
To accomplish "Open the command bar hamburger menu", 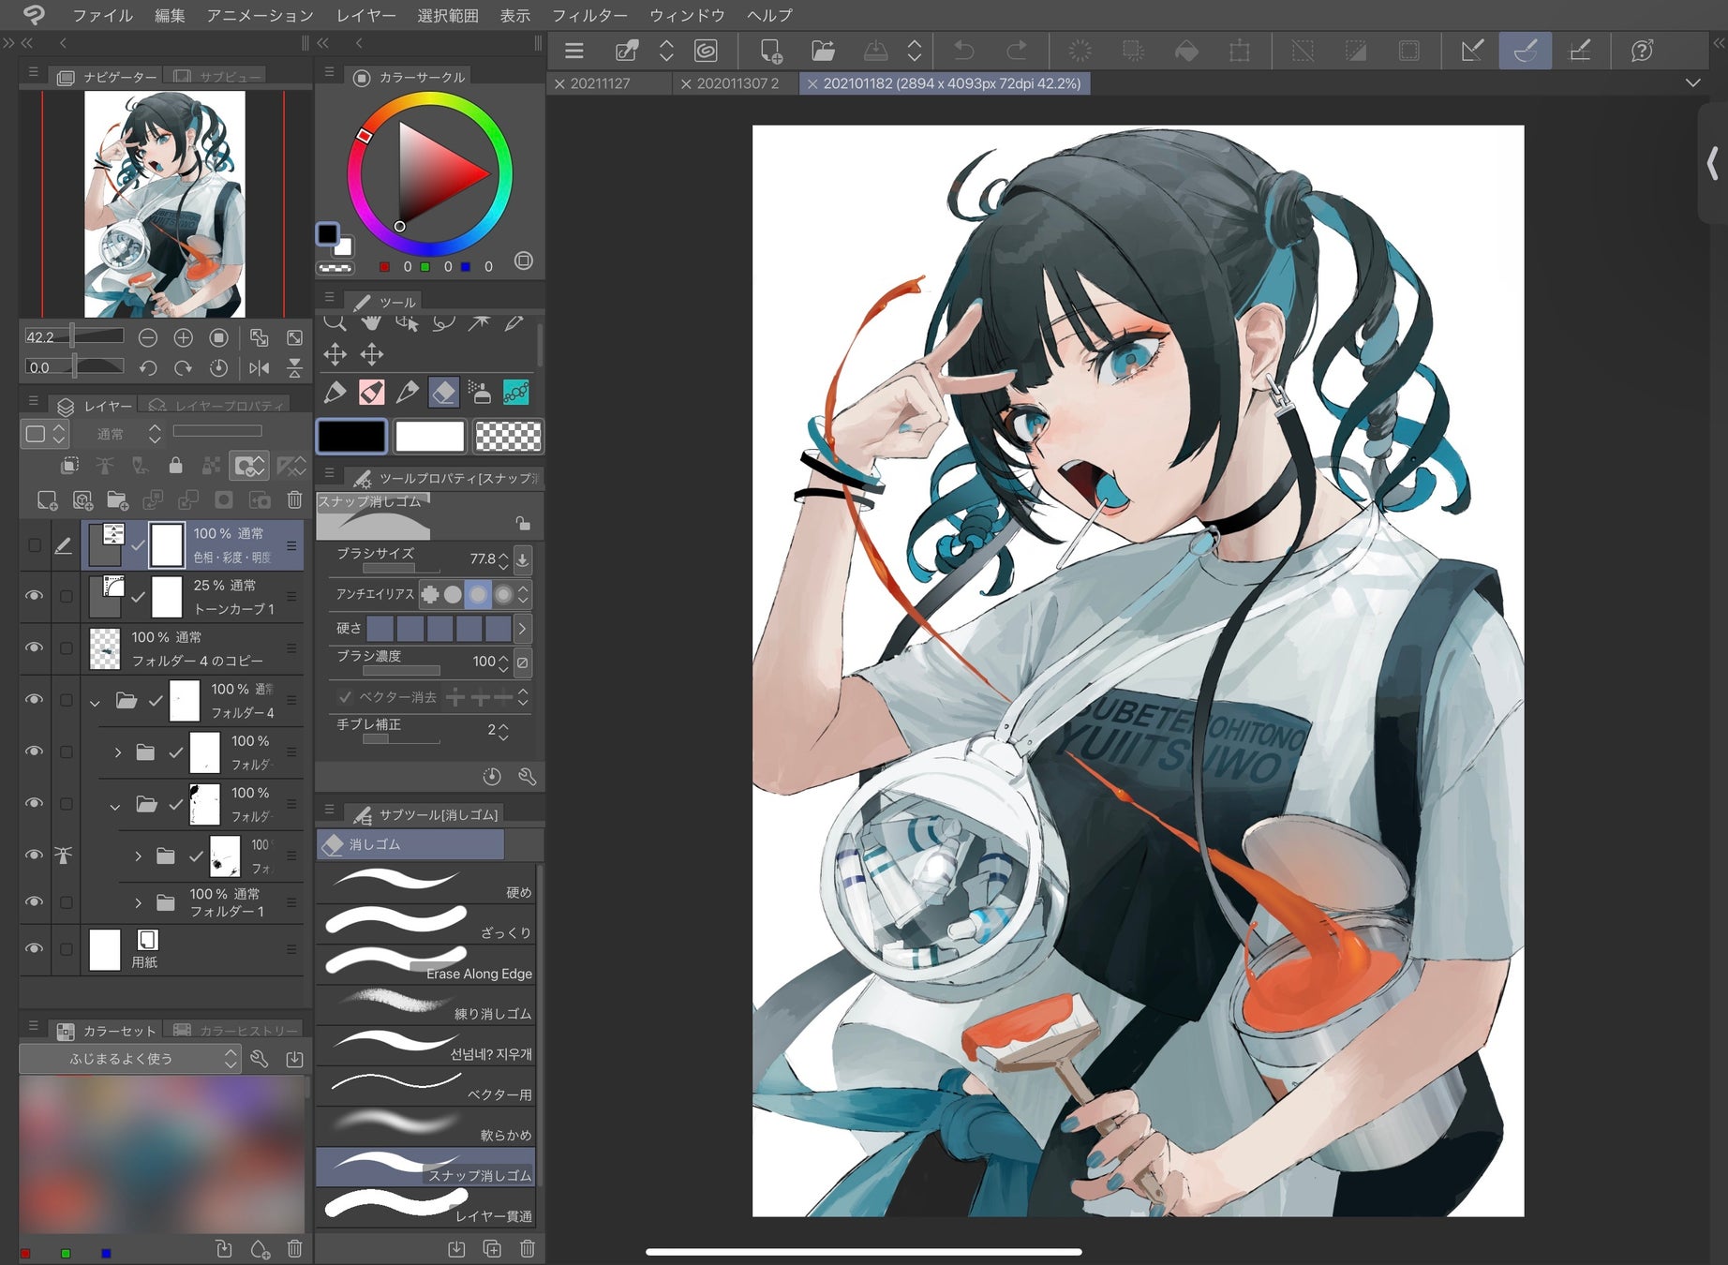I will 574,51.
